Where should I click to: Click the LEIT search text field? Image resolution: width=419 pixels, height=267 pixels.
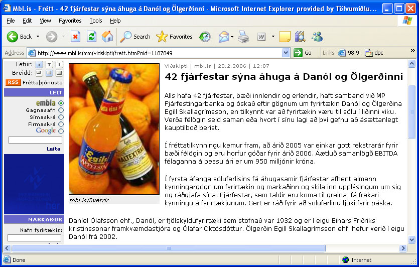35,140
